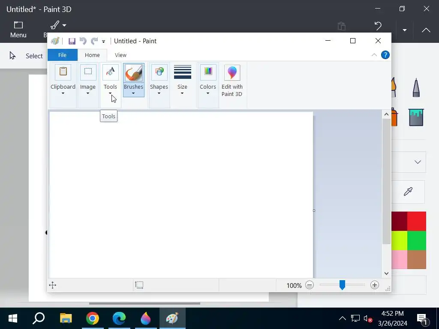Switch to Paint 3D from the taskbar
This screenshot has width=439, height=329.
(x=146, y=318)
